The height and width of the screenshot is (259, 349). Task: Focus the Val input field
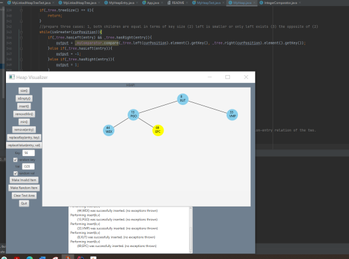click(29, 167)
